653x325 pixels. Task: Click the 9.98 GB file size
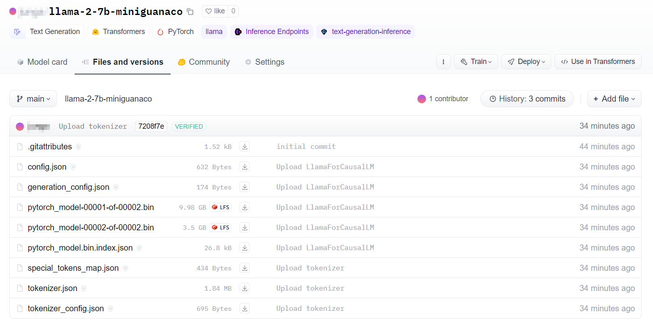pyautogui.click(x=193, y=207)
